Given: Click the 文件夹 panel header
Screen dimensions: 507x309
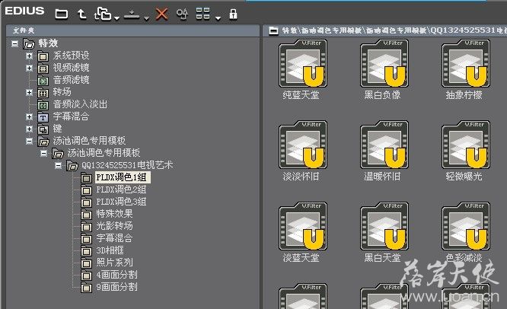Looking at the screenshot, I should [x=133, y=30].
